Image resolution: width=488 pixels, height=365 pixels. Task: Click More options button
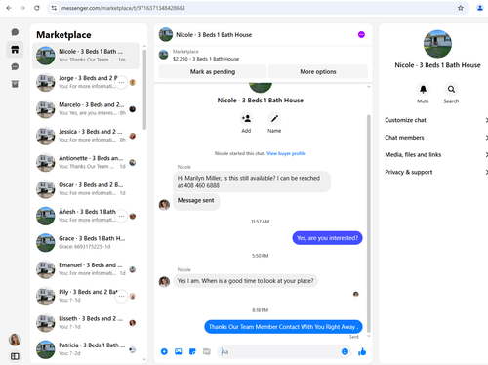click(x=318, y=71)
